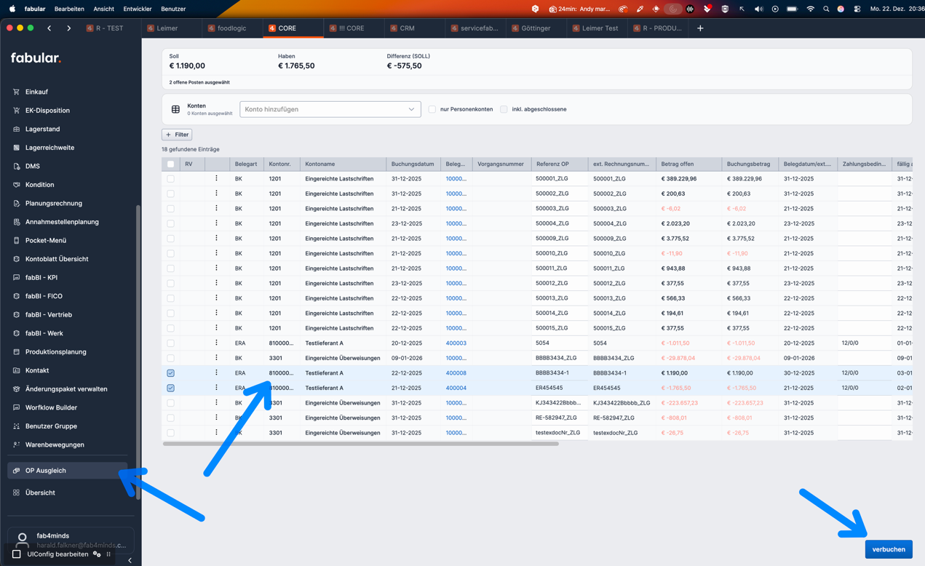Image resolution: width=925 pixels, height=566 pixels.
Task: Open Belegnummer link 400003
Action: coord(456,343)
